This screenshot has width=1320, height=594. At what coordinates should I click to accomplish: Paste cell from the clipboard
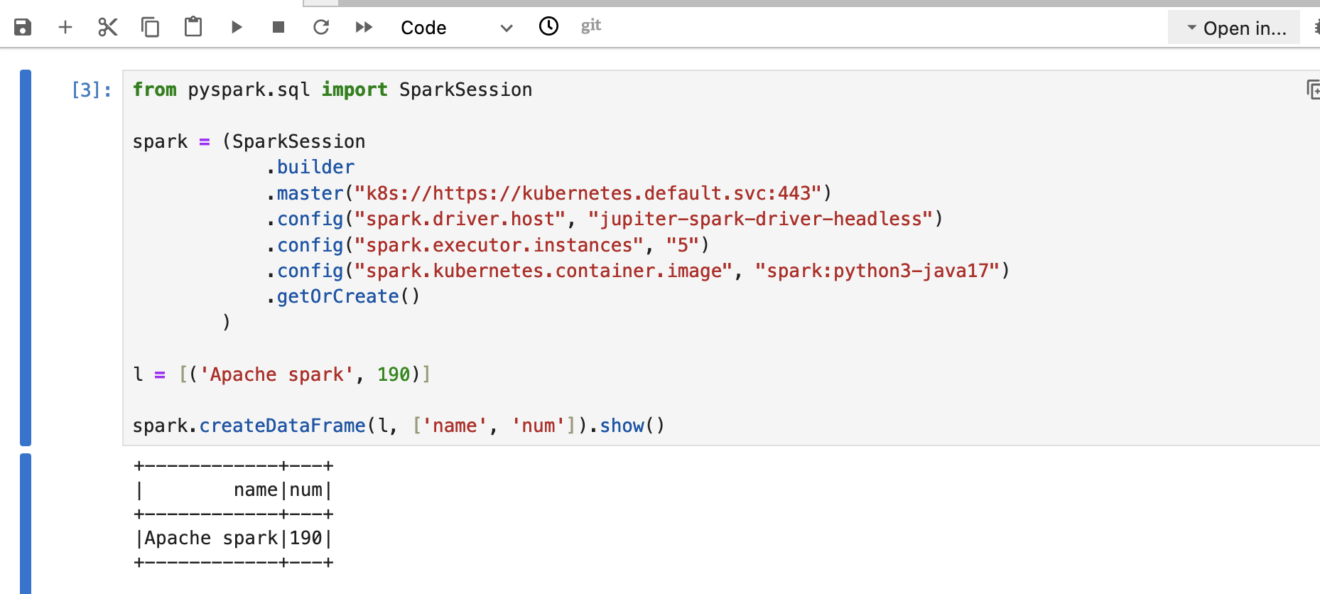click(x=193, y=28)
